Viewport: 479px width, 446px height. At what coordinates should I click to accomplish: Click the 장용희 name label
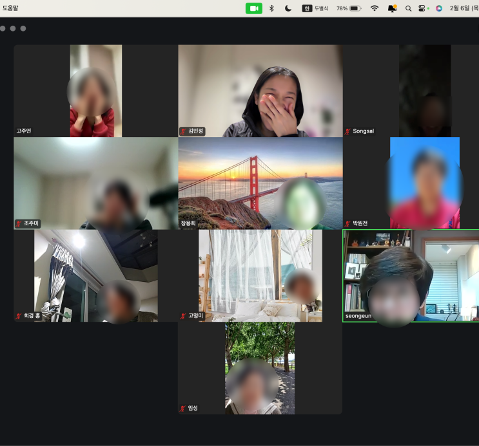[x=188, y=223]
